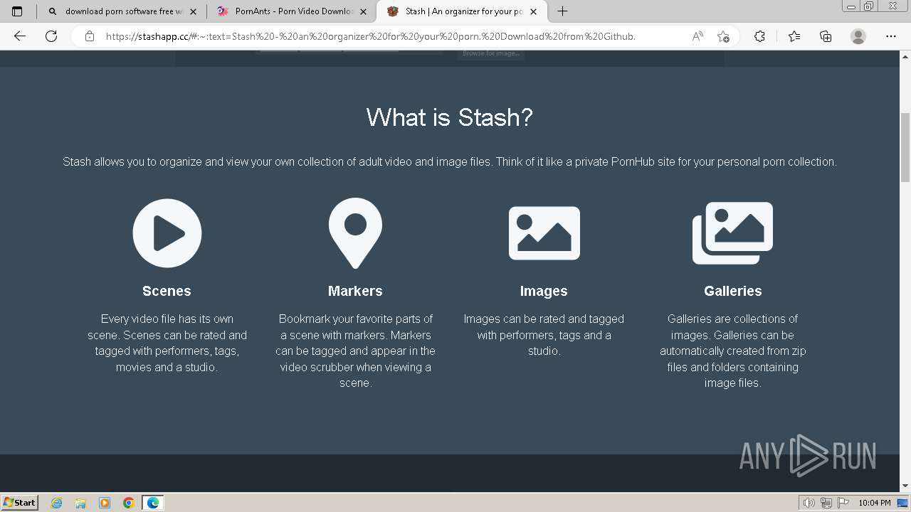Image resolution: width=911 pixels, height=512 pixels.
Task: Close the PornAnts tab
Action: [364, 11]
